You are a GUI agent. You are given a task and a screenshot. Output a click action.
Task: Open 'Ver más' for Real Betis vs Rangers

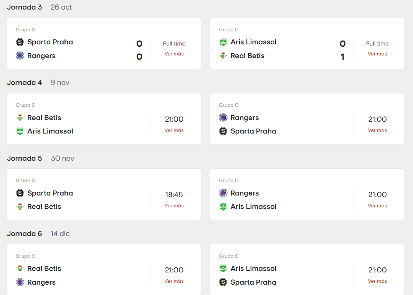click(x=174, y=281)
